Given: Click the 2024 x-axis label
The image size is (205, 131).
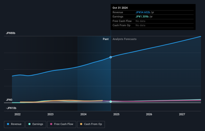Looking at the screenshot, I should [x=83, y=114].
